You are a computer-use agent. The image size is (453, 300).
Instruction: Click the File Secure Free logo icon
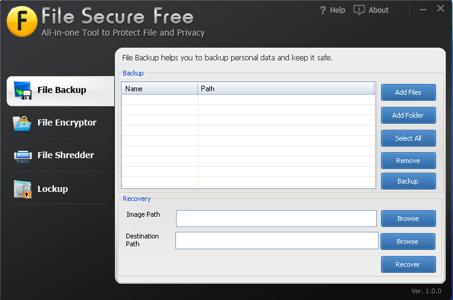(x=22, y=22)
